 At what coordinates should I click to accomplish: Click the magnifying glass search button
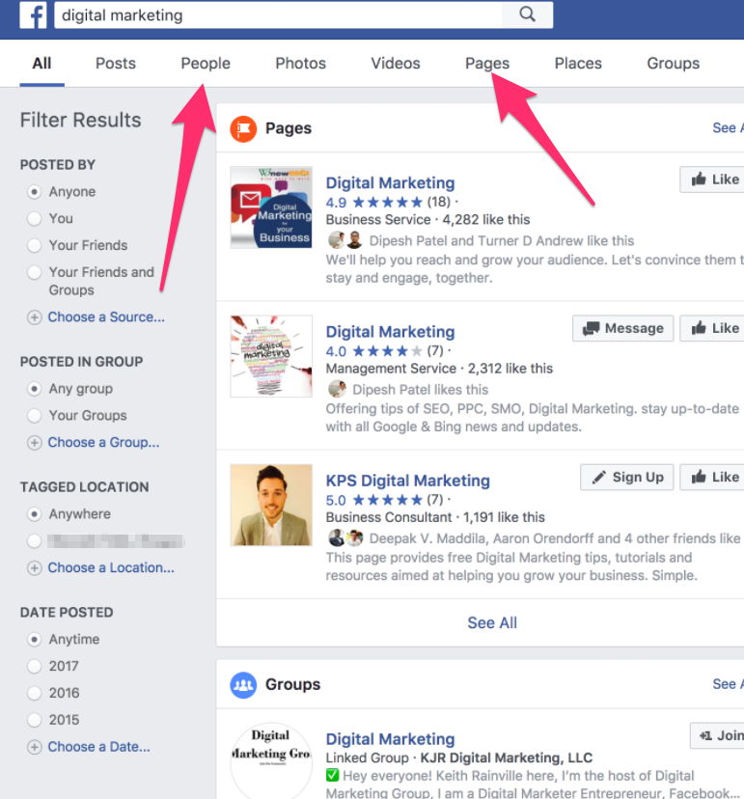tap(528, 14)
